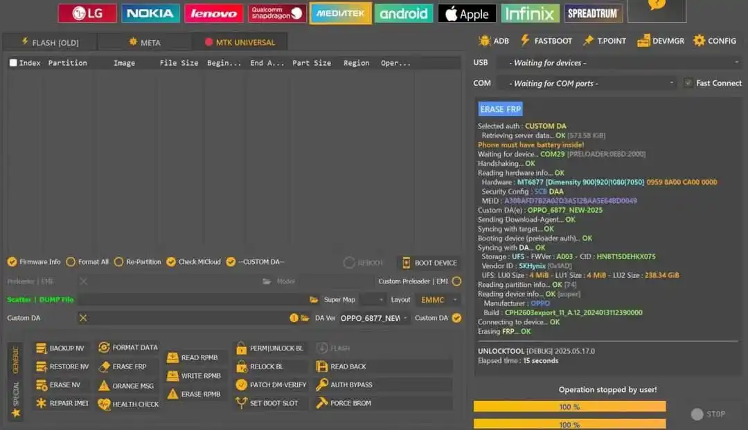The width and height of the screenshot is (748, 430).
Task: Switch to the GENERIC side tab
Action: tap(16, 360)
